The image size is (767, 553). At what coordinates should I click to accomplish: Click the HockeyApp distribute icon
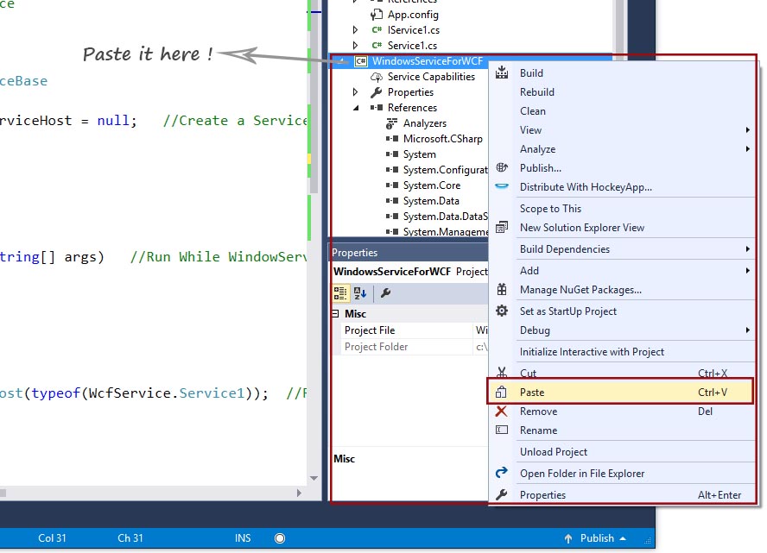pos(501,186)
